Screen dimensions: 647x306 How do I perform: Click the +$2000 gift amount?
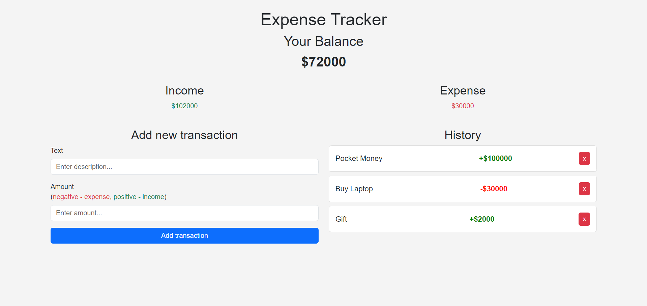482,219
